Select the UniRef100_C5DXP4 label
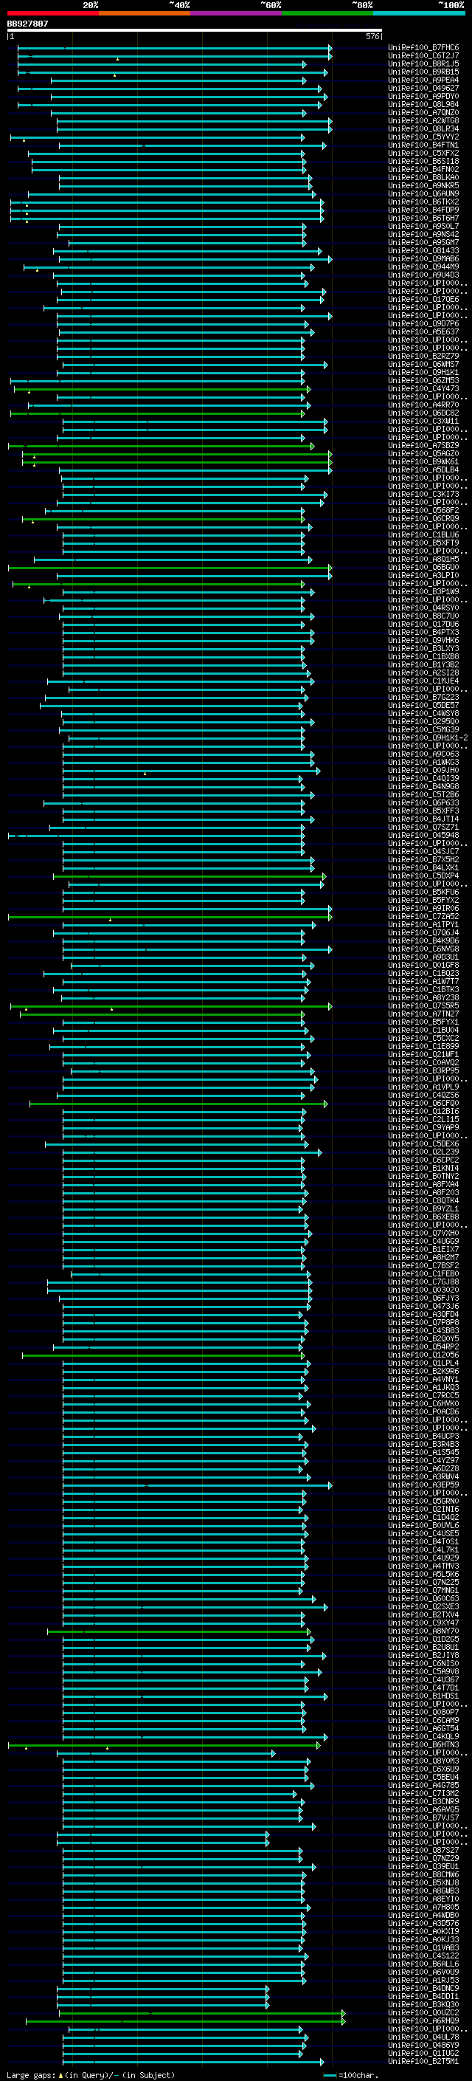The image size is (472, 2081). click(423, 876)
